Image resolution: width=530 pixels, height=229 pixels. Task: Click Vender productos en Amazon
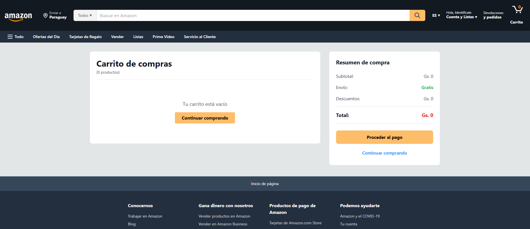click(x=224, y=216)
